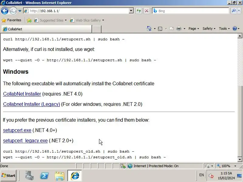Click the Home page icon
This screenshot has width=243, height=182.
[149, 29]
